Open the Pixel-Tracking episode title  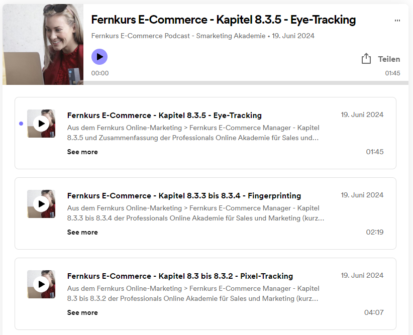click(179, 276)
